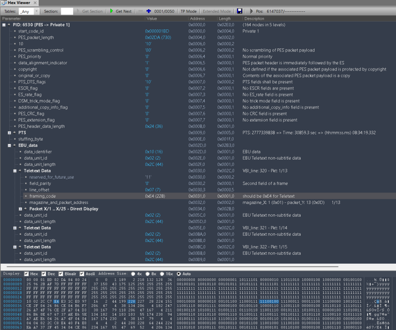Expand Teletext Data node for VBI_line 321
396x330 pixels.
[x=15, y=228]
